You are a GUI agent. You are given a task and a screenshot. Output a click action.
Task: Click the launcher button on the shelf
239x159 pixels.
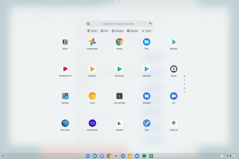point(3,156)
